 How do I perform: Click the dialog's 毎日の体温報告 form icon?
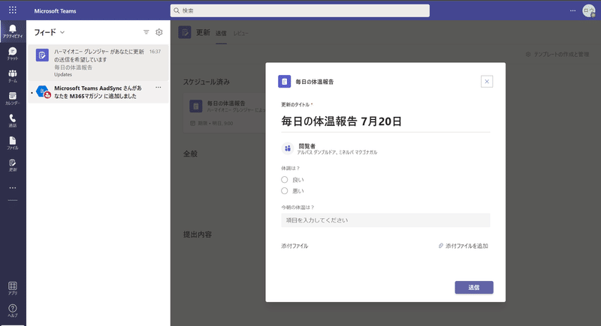pos(285,82)
